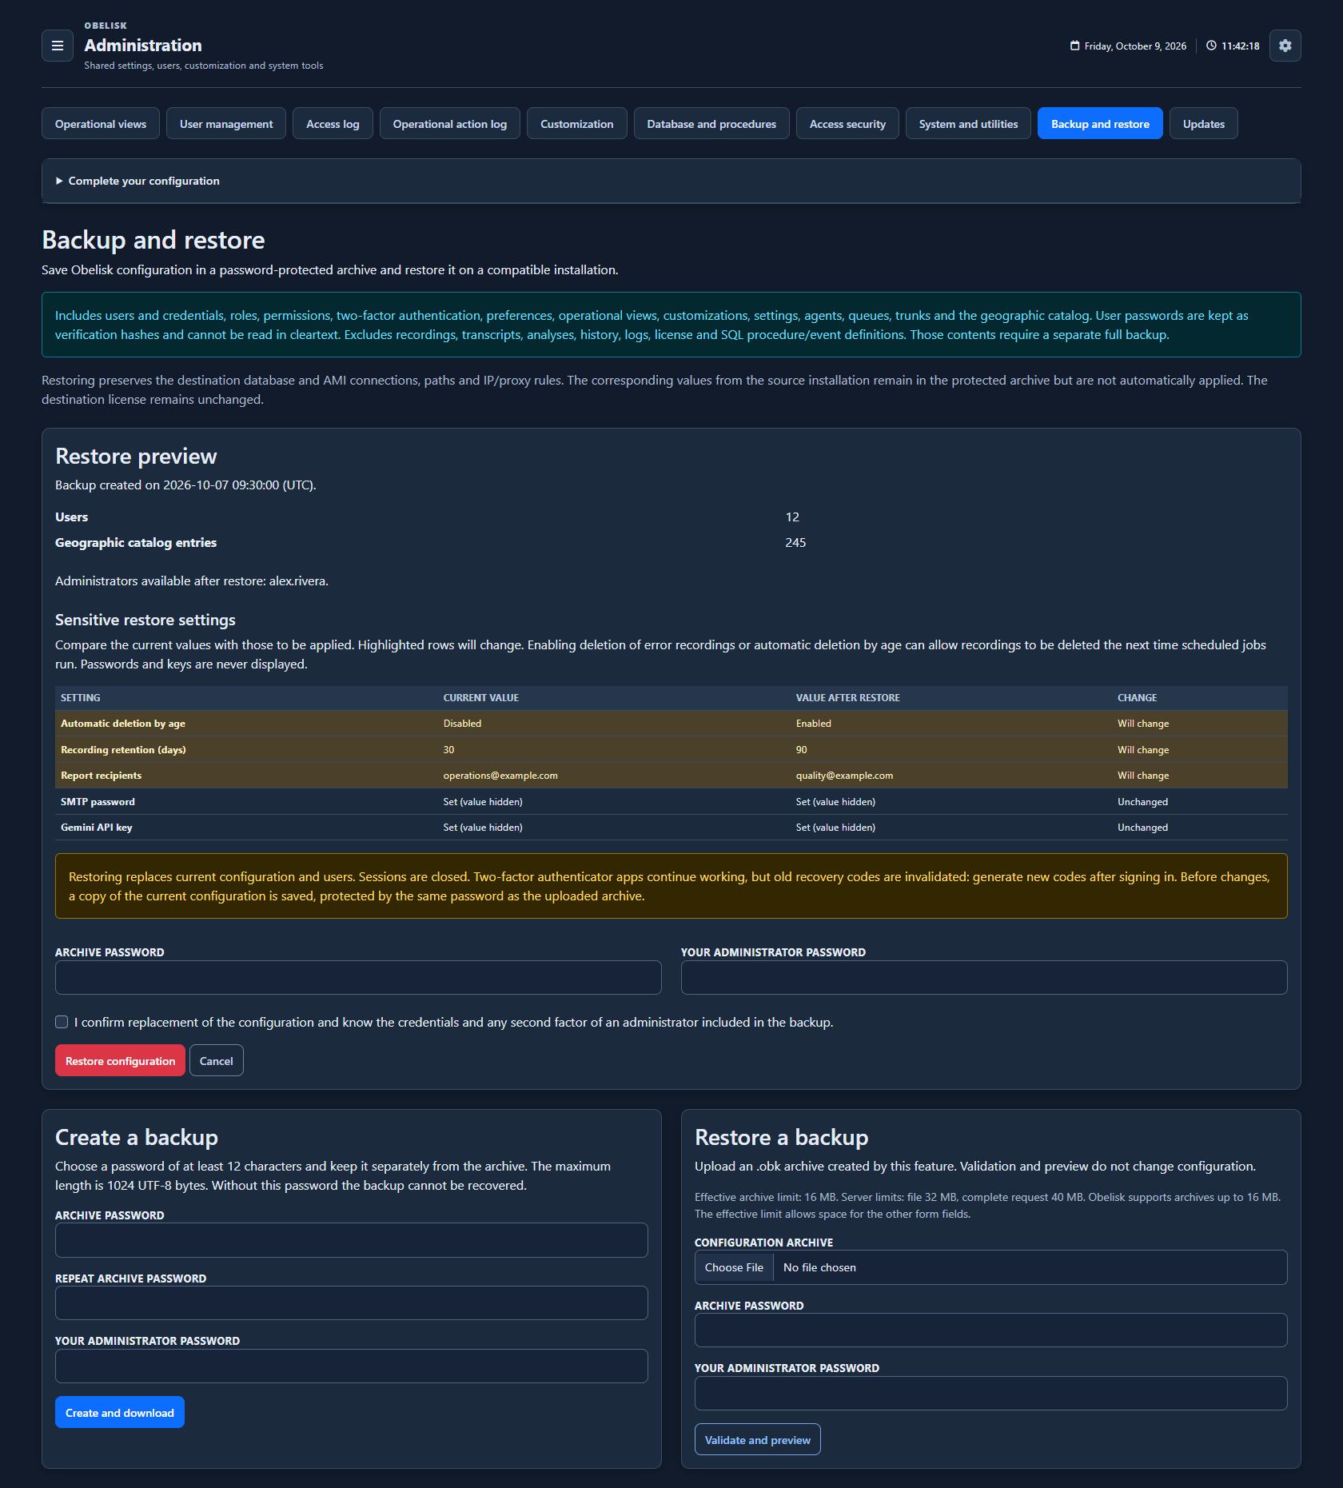Click the 'No file chosen' text

click(819, 1267)
